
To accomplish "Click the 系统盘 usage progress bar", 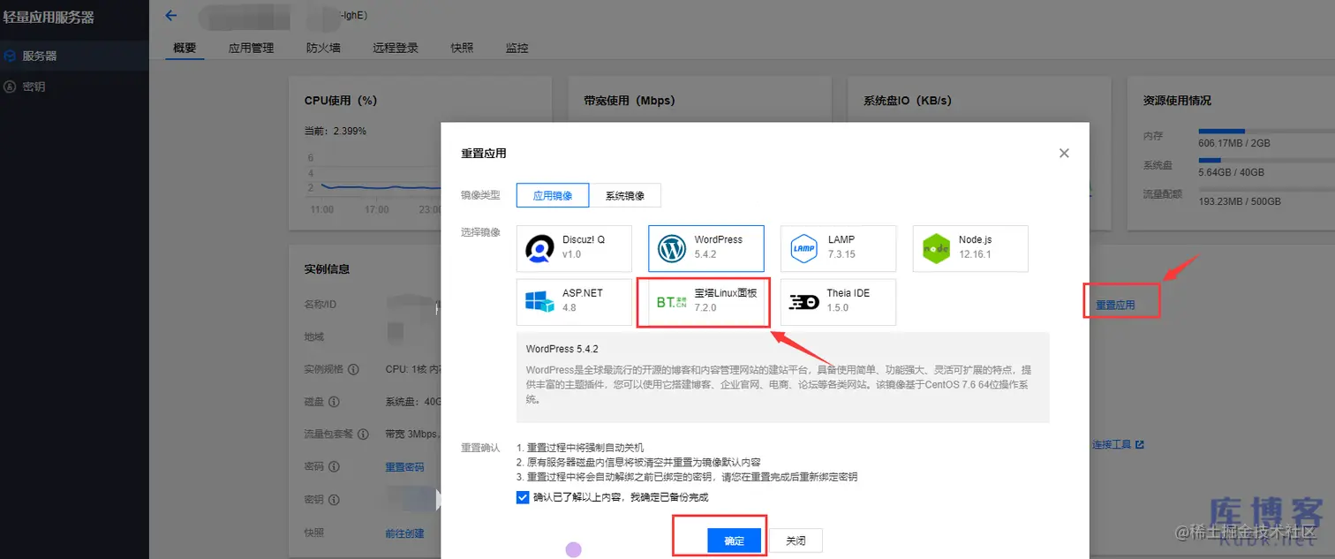I will 1265,161.
